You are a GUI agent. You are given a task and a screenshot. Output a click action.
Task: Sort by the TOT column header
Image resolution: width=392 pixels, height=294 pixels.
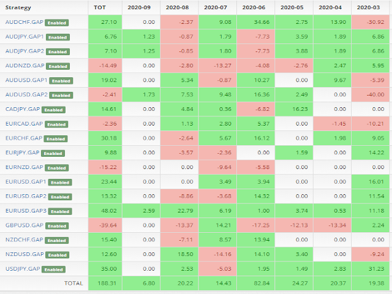99,7
